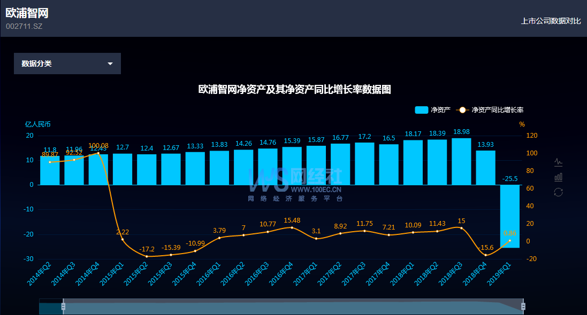Select the 净资产 bar valued 12.4
The image size is (587, 315).
(147, 170)
